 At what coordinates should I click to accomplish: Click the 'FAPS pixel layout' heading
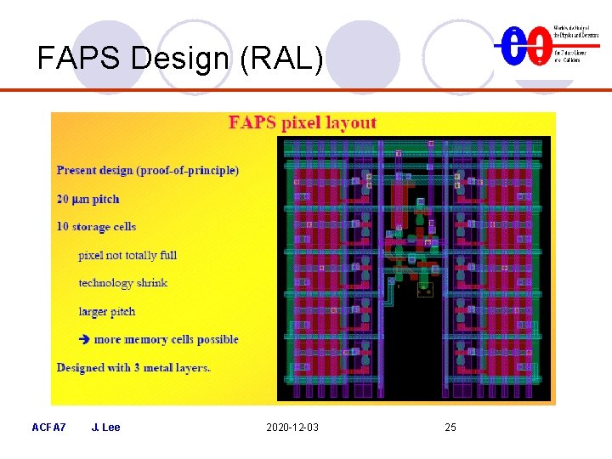tap(303, 122)
